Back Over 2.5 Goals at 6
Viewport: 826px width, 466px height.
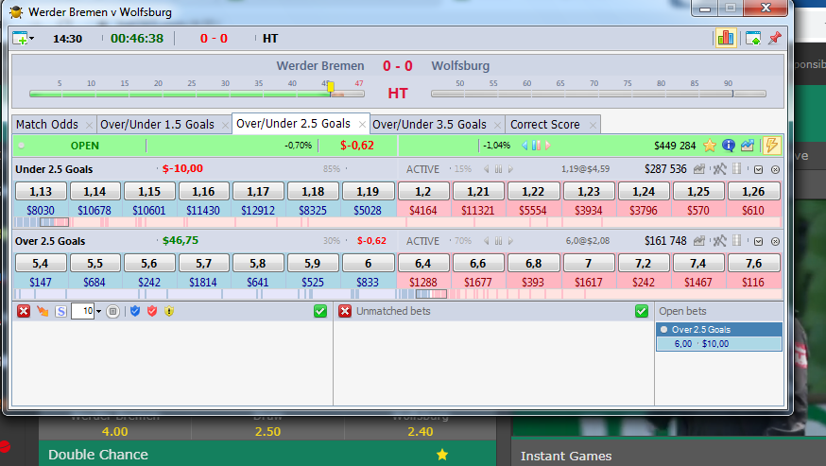pyautogui.click(x=368, y=263)
